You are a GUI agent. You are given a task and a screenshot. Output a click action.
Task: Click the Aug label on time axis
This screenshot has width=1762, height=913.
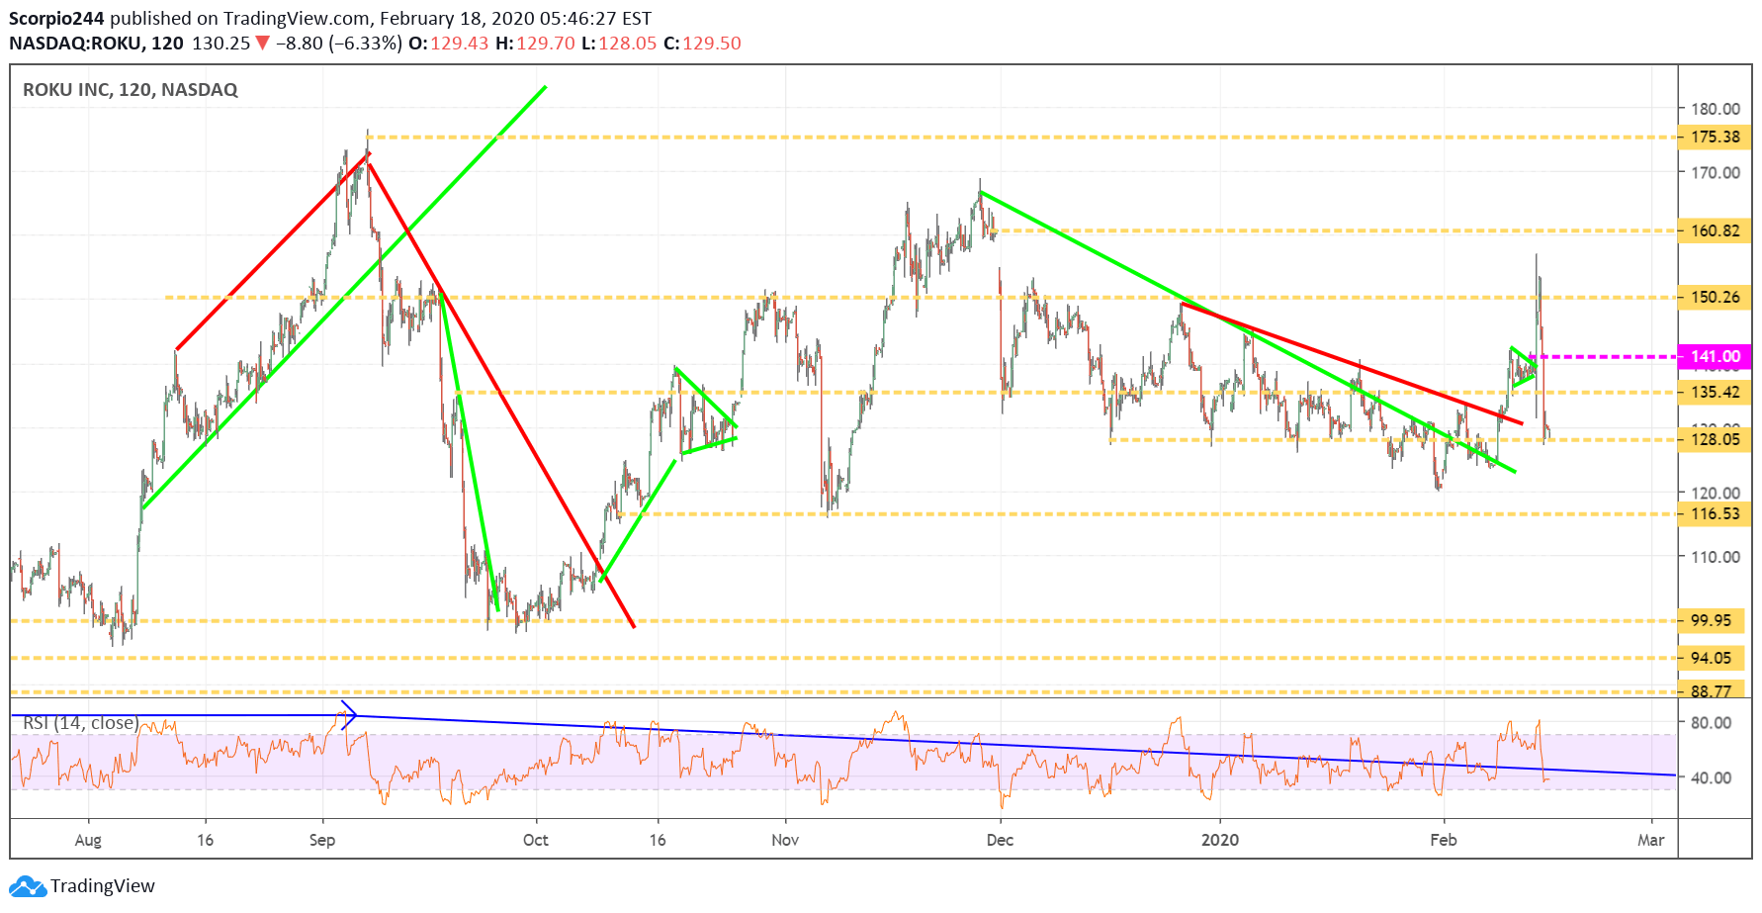pyautogui.click(x=88, y=840)
